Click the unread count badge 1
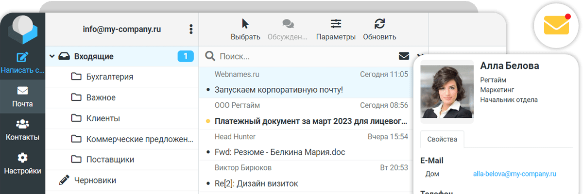Viewport: 583px width, 194px height. [186, 56]
